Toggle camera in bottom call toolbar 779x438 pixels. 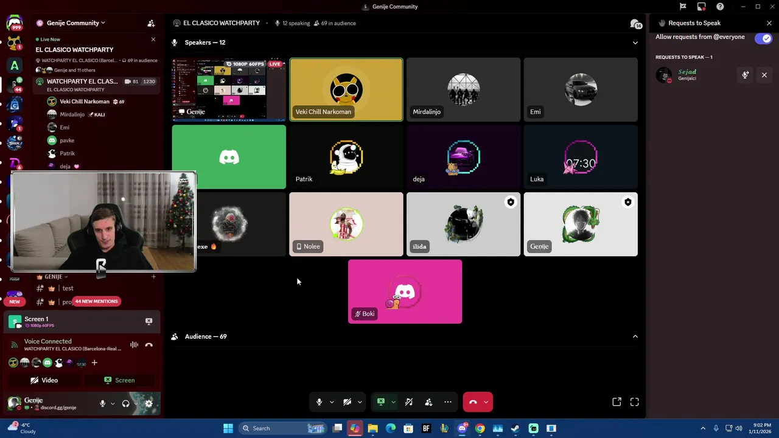(347, 402)
